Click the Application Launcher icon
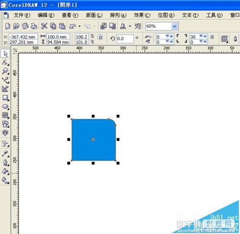Viewport: 240px width, 234px height. pos(123,26)
